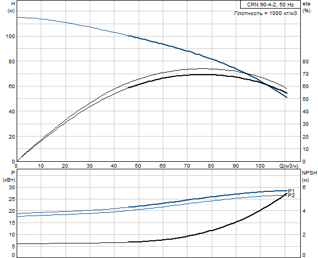Click the Q(м3/ч) axis label
The height and width of the screenshot is (258, 318).
click(289, 166)
